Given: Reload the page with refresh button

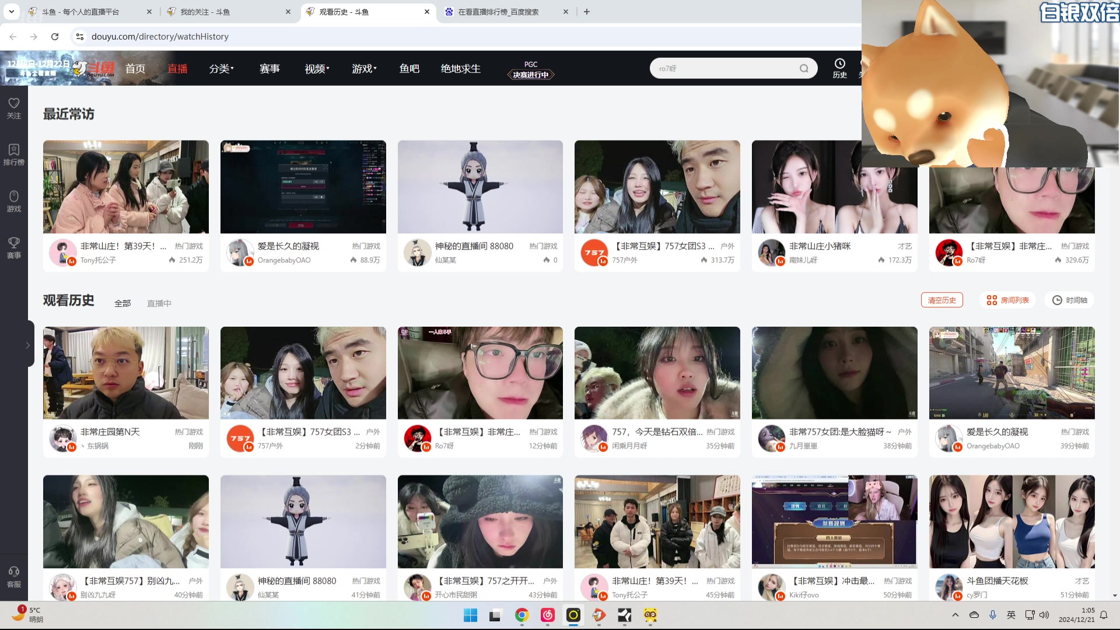Looking at the screenshot, I should point(55,36).
